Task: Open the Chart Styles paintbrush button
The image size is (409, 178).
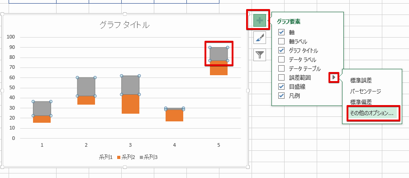Action: pos(260,38)
